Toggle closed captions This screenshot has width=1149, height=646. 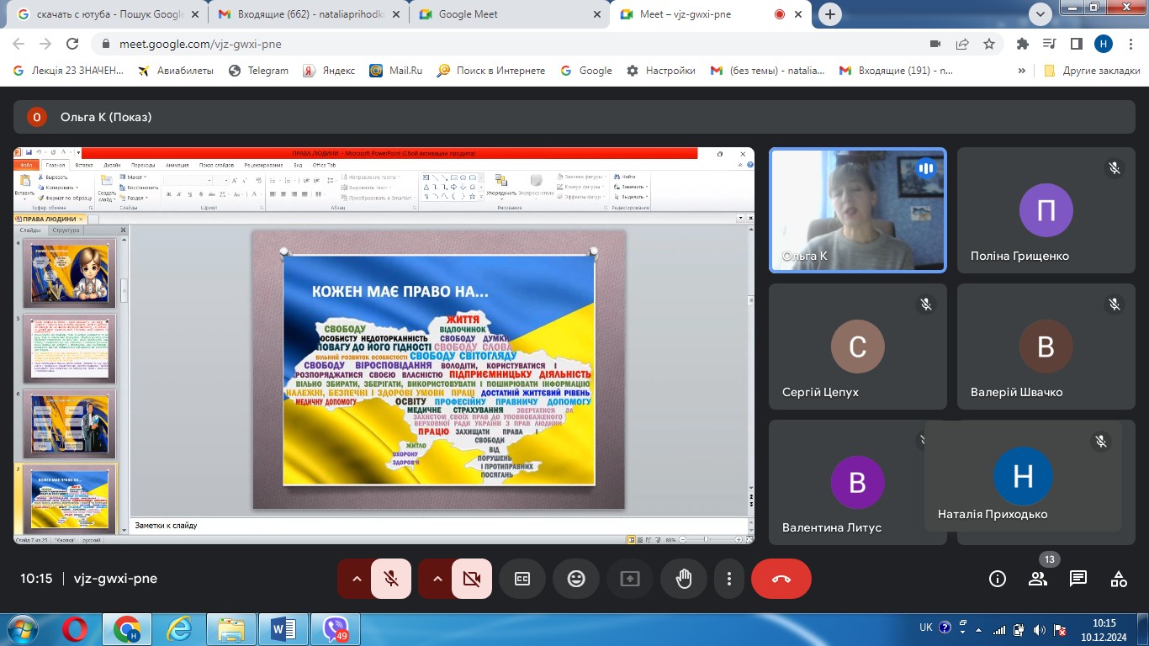pyautogui.click(x=522, y=579)
